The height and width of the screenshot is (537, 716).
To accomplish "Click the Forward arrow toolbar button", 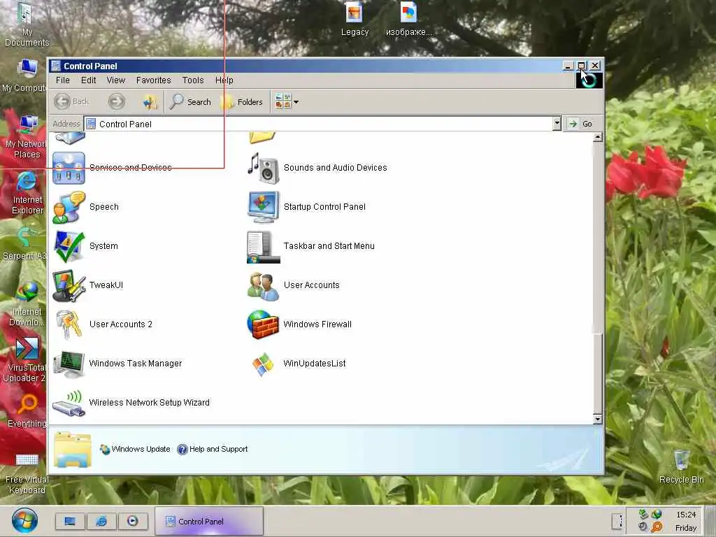I will coord(117,101).
